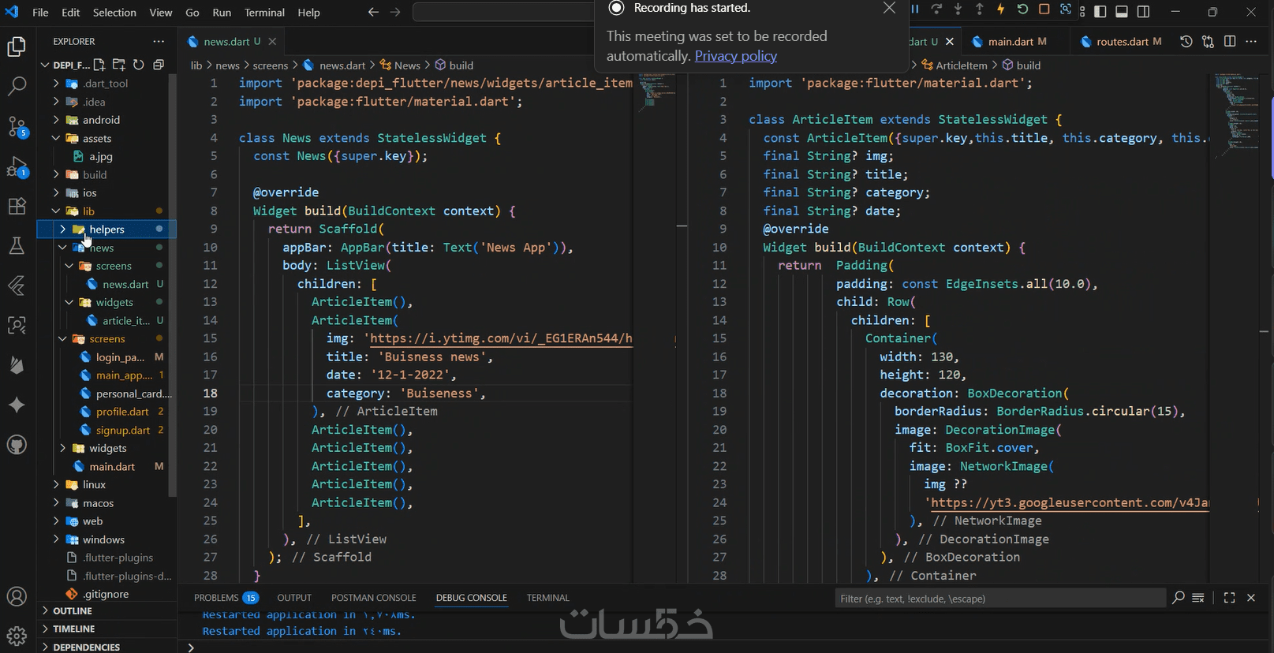Switch to the TERMINAL panel tab
Screen dimensions: 1274x653
pos(548,598)
